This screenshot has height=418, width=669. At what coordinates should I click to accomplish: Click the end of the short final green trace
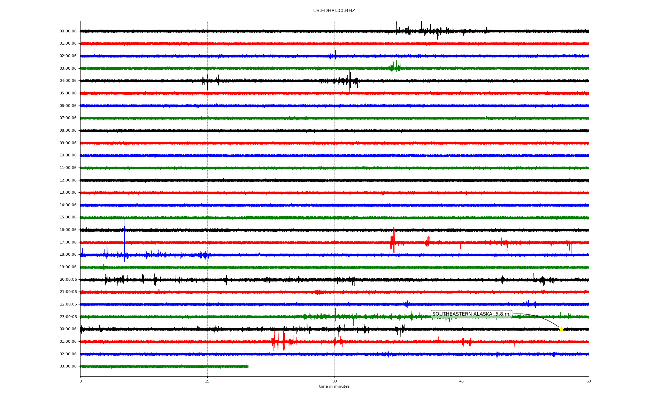point(248,366)
